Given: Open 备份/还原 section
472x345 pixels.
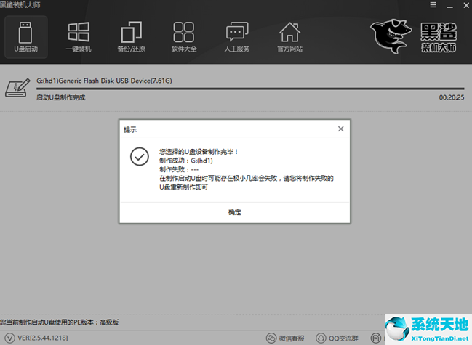Looking at the screenshot, I should point(131,36).
